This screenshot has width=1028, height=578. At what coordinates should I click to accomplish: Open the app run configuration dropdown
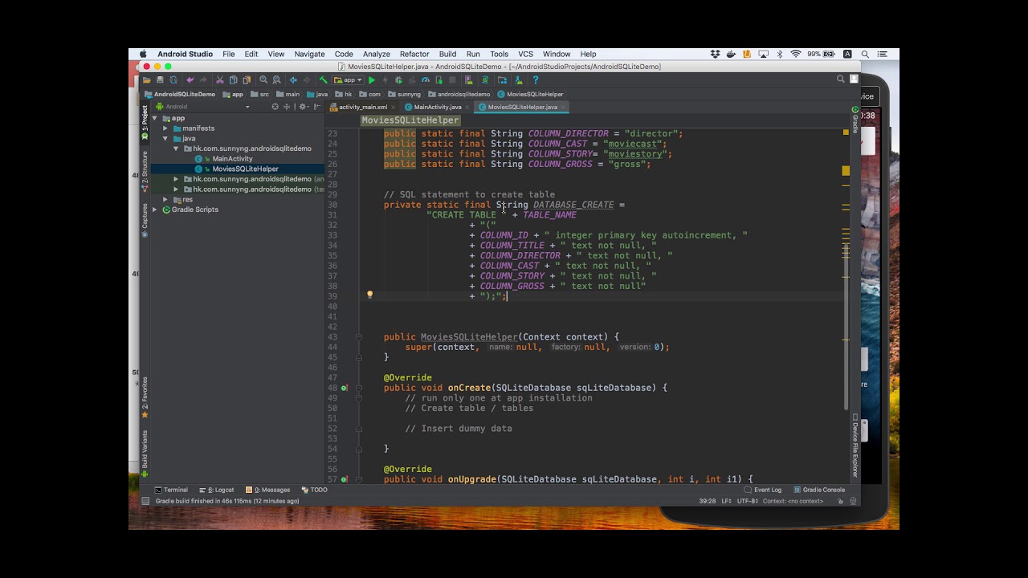[x=348, y=80]
